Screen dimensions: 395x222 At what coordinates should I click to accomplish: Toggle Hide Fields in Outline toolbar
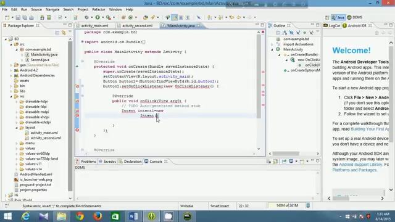coord(291,33)
